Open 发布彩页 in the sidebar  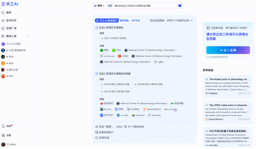pyautogui.click(x=9, y=20)
